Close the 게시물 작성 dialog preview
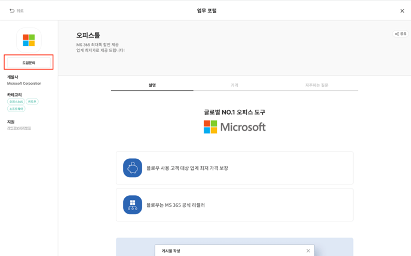411x256 pixels. click(308, 251)
